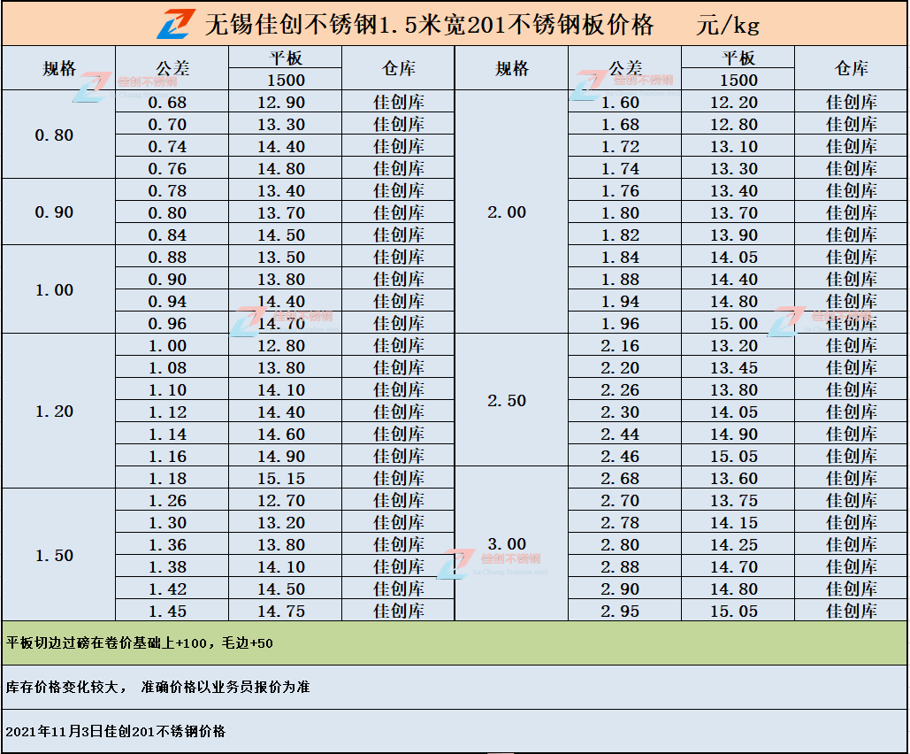Select tolerance value 2.16
Viewport: 910px width, 754px height.
click(x=620, y=346)
